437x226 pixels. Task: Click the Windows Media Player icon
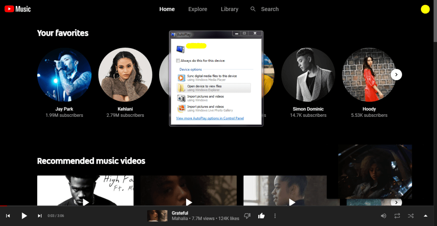pos(181,78)
